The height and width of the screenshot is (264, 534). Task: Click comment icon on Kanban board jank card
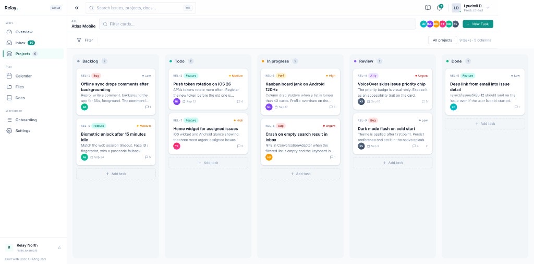click(331, 107)
